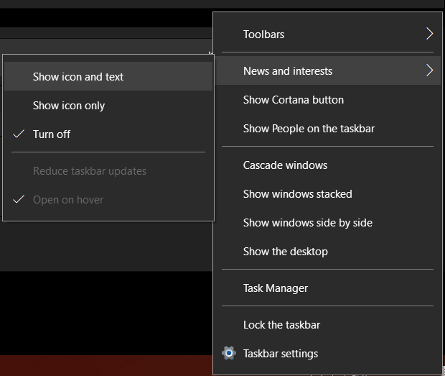
Task: Select Turn off for News and interests
Action: [52, 134]
